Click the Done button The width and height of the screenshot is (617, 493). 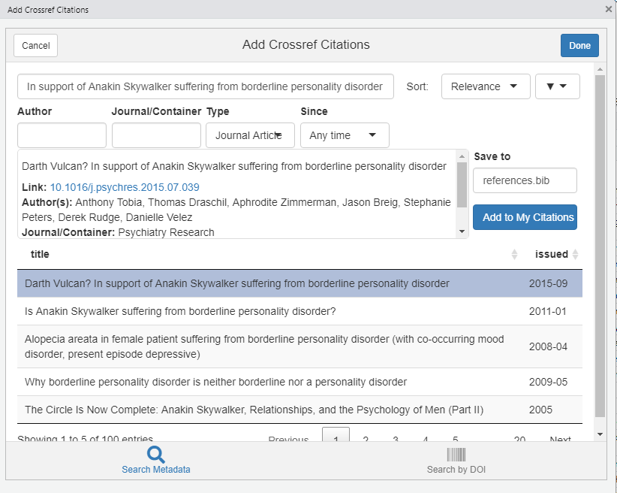click(579, 45)
